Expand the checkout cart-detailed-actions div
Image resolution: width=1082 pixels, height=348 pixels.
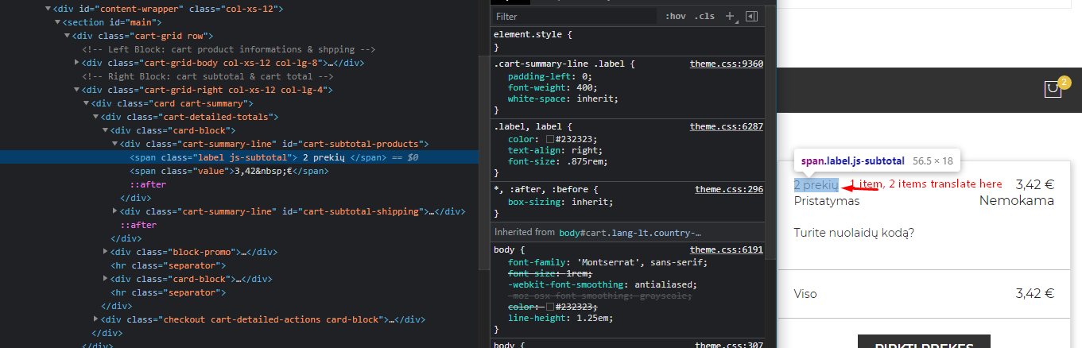click(x=96, y=319)
